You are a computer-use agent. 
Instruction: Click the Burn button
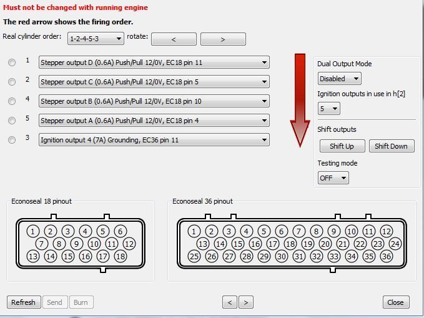(x=81, y=302)
